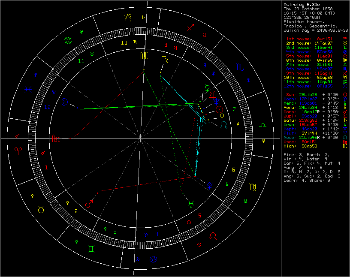Viewport: 350px width, 277px height.
Task: Select the red Asc marker on the wheel
Action: (x=56, y=138)
